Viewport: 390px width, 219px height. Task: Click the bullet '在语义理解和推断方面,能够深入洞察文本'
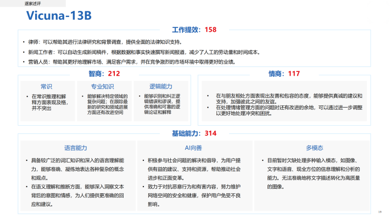coord(77,195)
